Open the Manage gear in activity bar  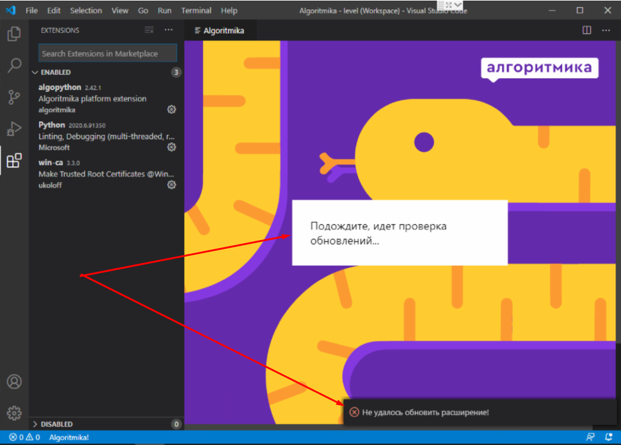(x=14, y=413)
